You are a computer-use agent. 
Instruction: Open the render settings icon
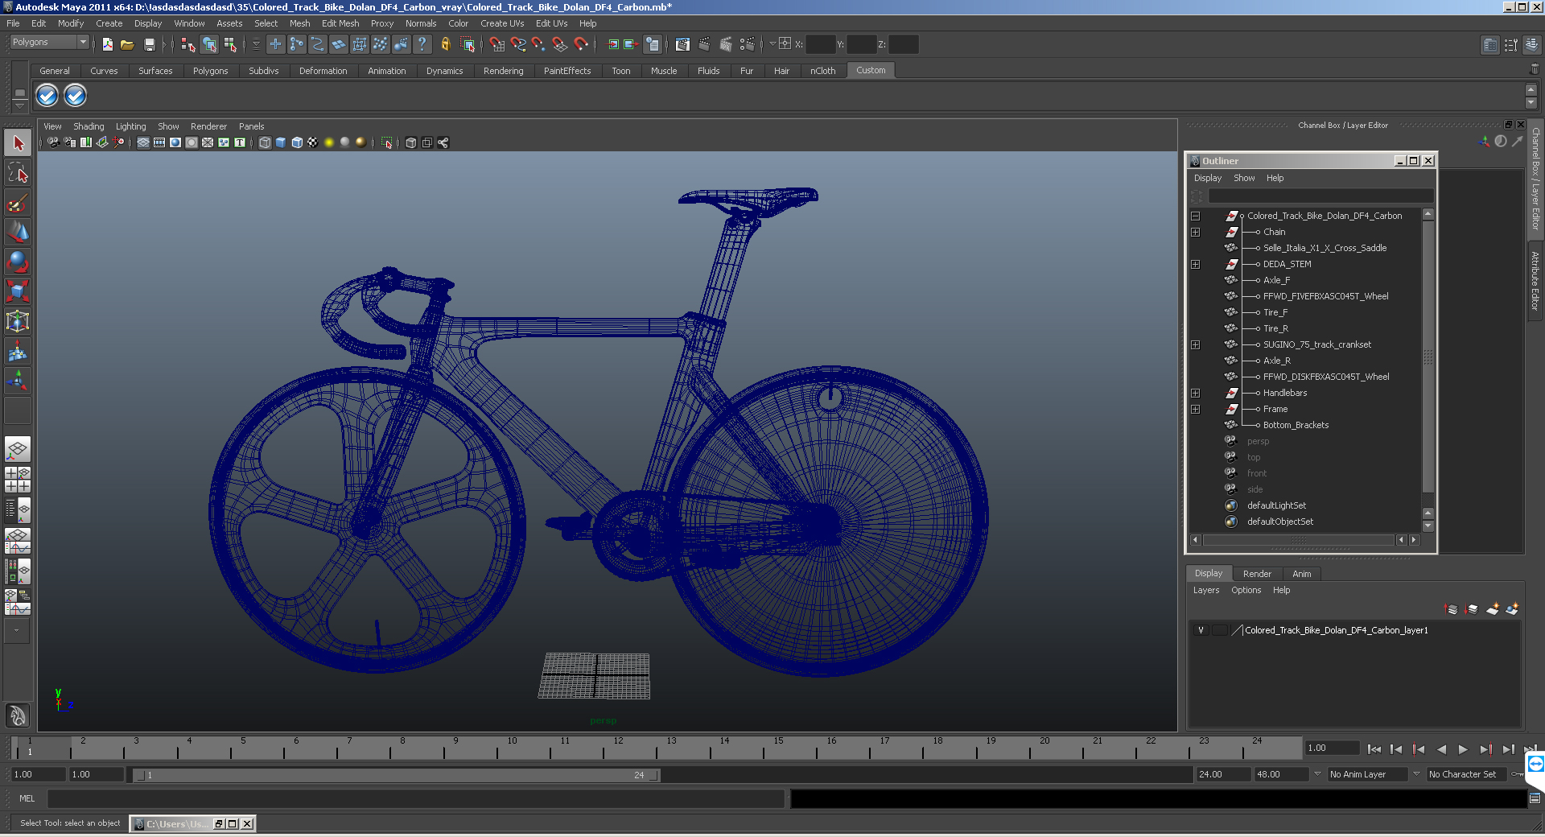[x=747, y=44]
